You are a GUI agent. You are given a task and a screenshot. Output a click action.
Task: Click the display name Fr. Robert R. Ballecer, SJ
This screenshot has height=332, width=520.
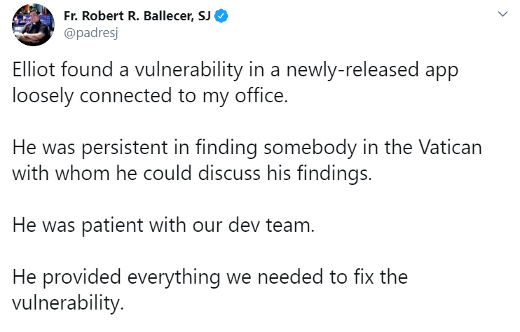coord(137,16)
